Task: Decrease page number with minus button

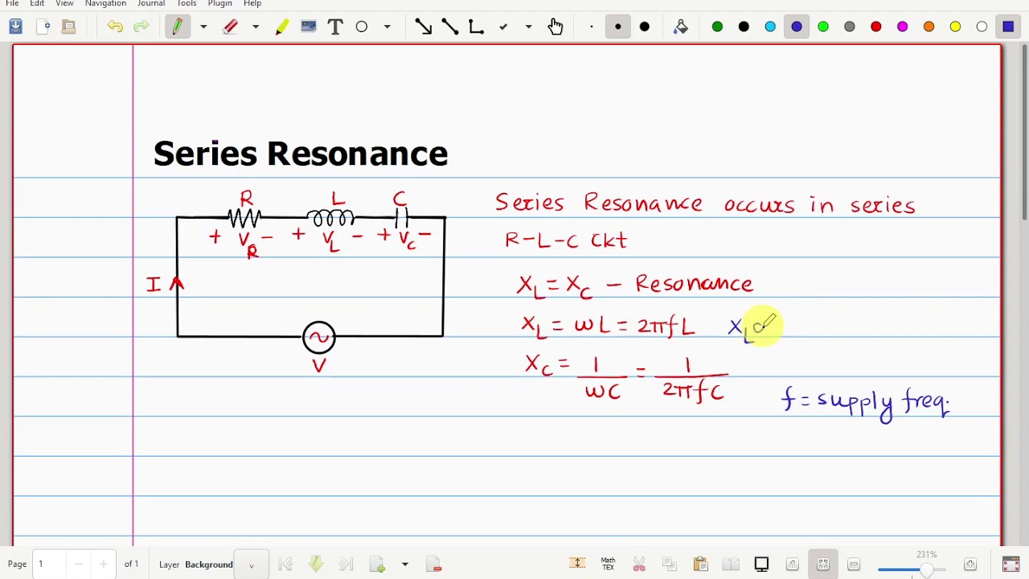Action: [x=79, y=565]
